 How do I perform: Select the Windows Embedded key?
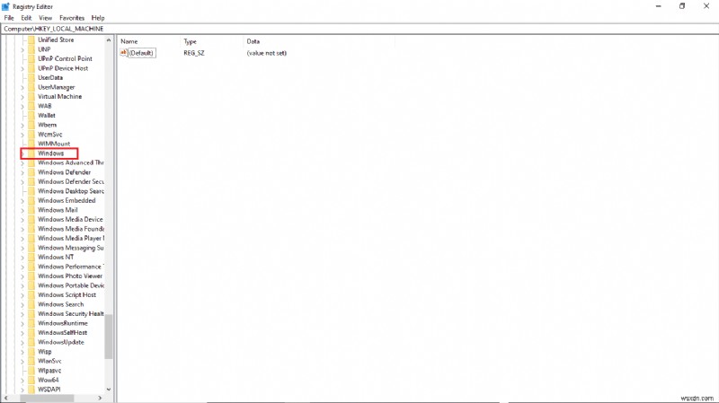(x=67, y=200)
